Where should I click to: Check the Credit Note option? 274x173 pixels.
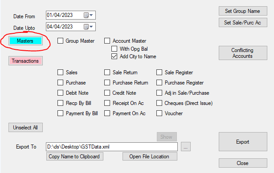coord(107,93)
